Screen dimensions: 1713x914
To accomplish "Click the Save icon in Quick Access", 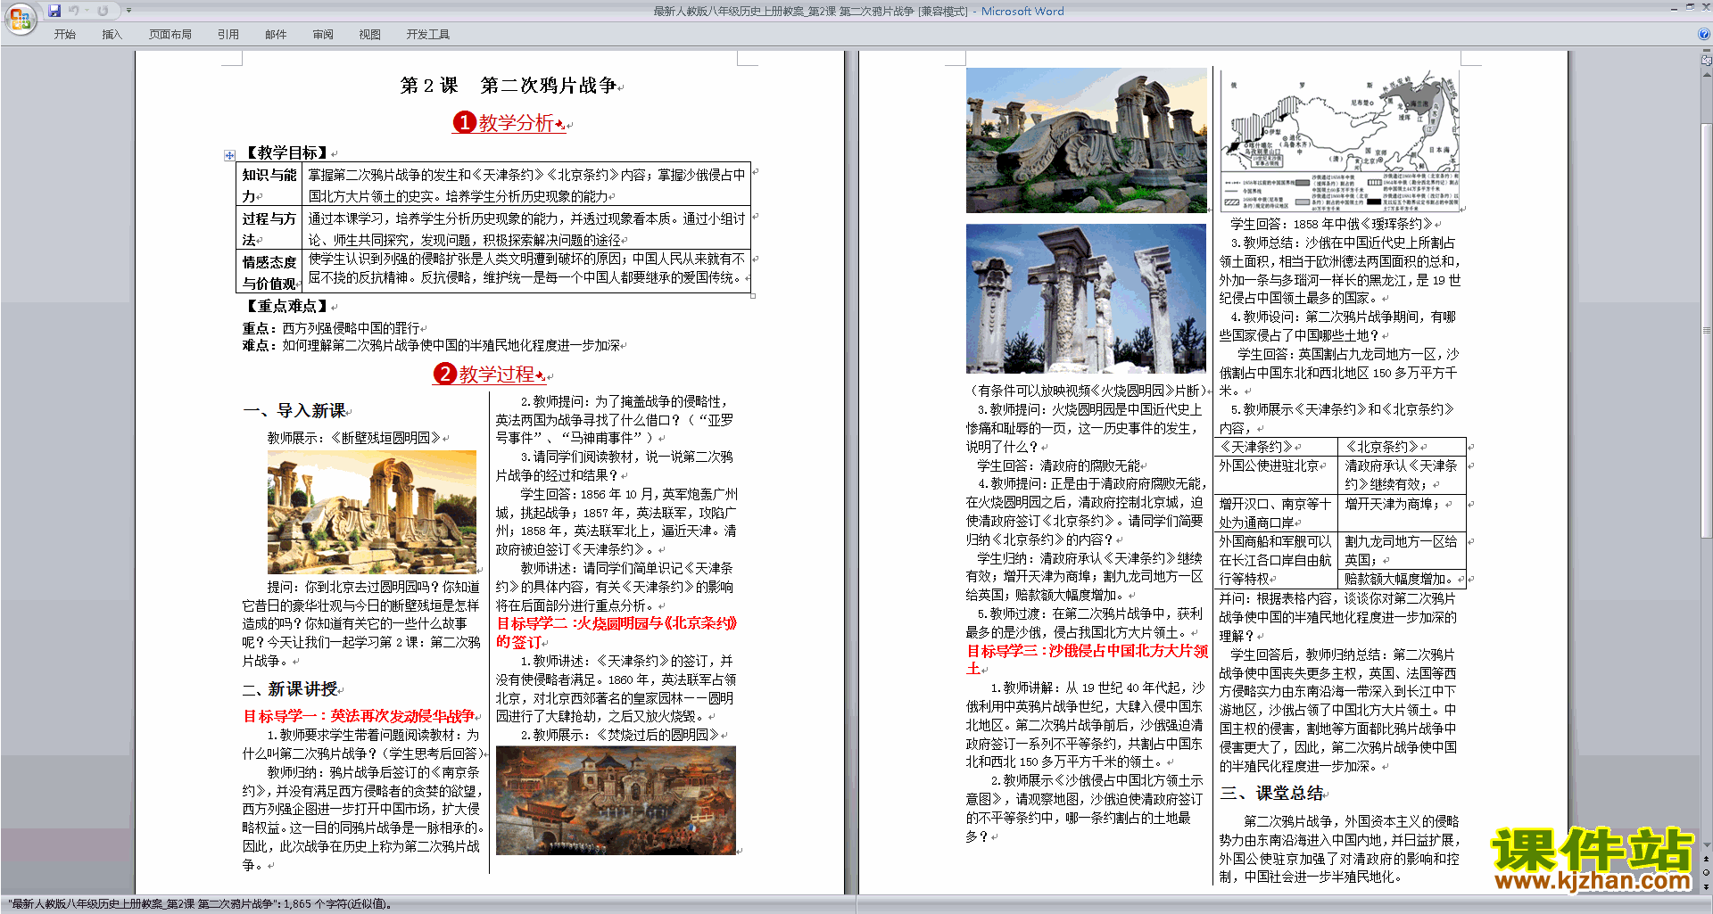I will pyautogui.click(x=54, y=11).
